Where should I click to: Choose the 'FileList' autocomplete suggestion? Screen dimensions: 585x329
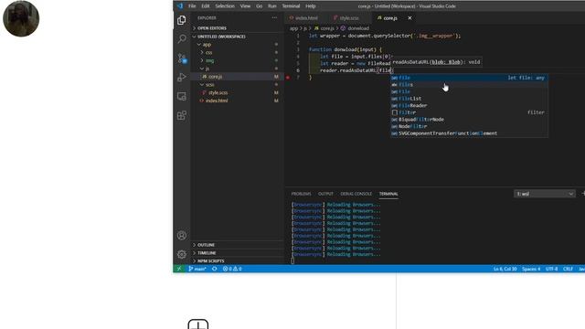[469, 99]
